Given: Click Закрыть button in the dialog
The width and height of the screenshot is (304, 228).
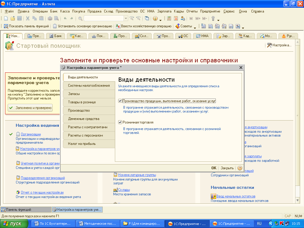Looking at the screenshot, I should pos(227,168).
